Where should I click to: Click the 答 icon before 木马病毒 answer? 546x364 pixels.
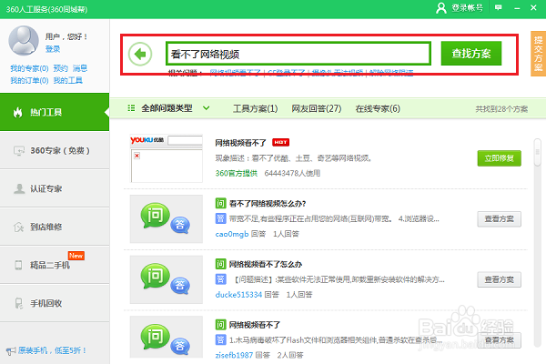220,339
